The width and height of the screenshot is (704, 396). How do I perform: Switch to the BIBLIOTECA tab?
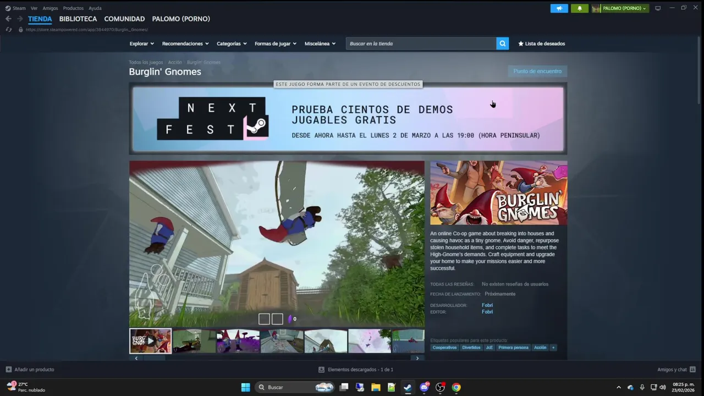coord(78,19)
